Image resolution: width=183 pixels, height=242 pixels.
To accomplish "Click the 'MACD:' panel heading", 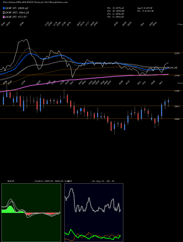I will click(x=11, y=181).
